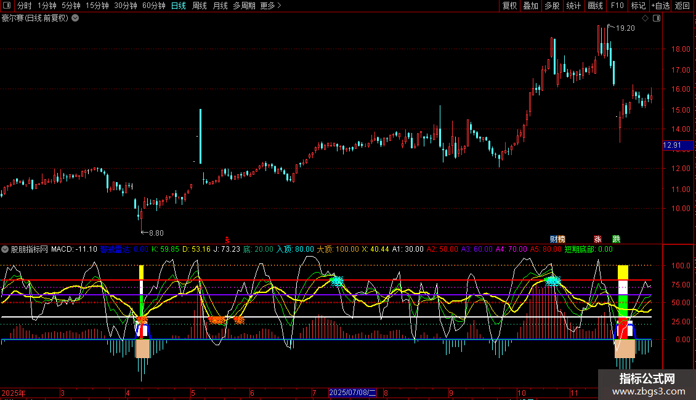The height and width of the screenshot is (400, 696).
Task: Click the K: 59.85 value
Action: (166, 249)
